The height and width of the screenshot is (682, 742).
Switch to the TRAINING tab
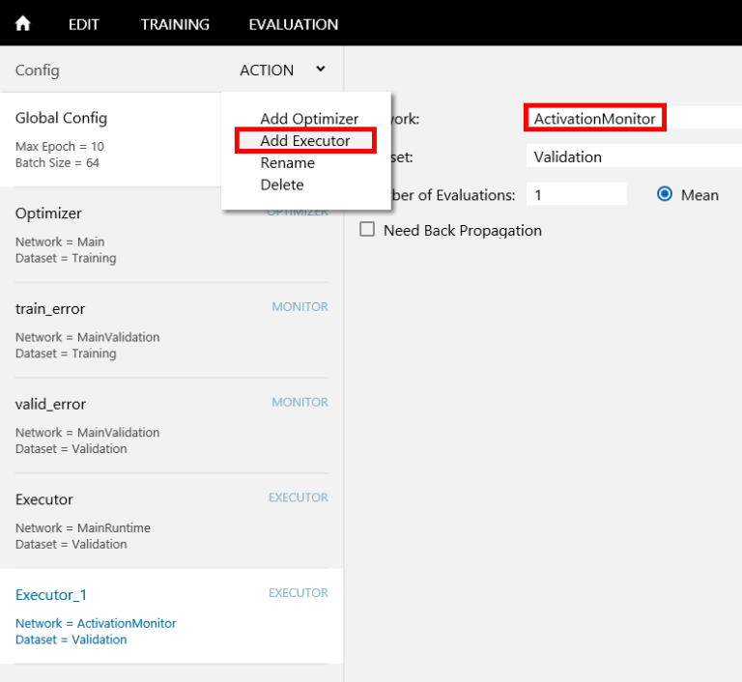175,24
